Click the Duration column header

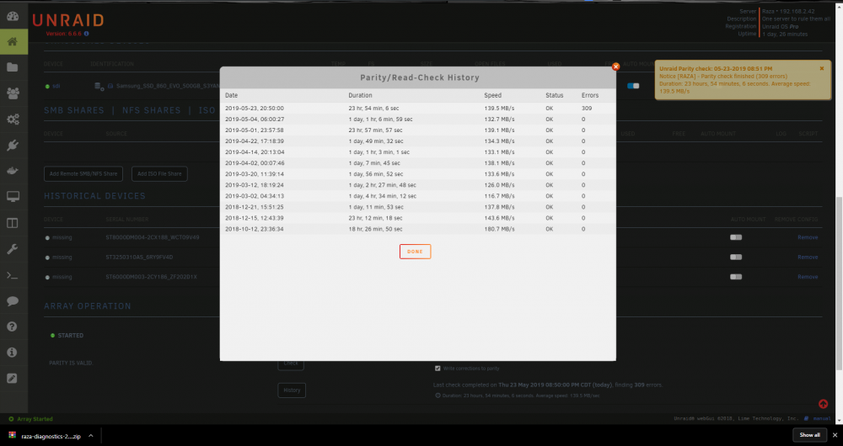tap(360, 96)
